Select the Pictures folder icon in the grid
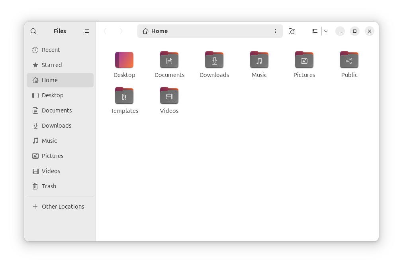The image size is (403, 268). tap(304, 60)
